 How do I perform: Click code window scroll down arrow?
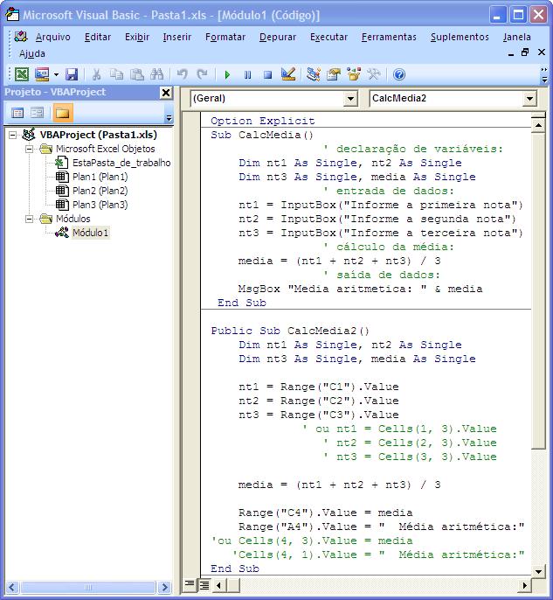538,572
